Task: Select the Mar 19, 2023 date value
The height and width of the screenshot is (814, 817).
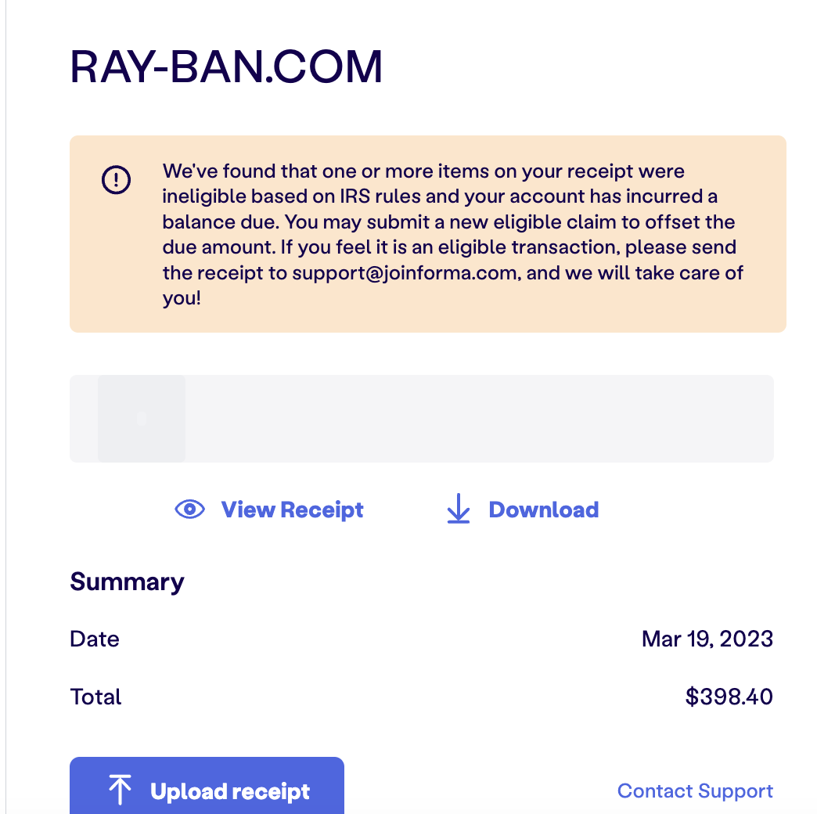Action: 707,639
